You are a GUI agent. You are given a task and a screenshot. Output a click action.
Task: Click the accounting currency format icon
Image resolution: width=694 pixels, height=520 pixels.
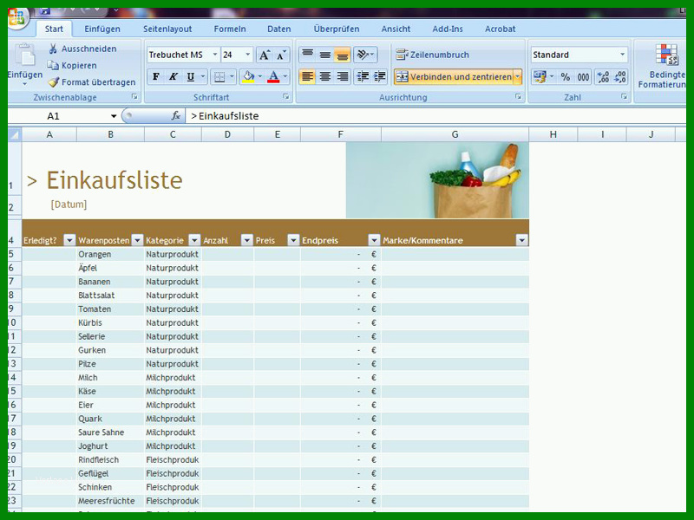pyautogui.click(x=539, y=77)
